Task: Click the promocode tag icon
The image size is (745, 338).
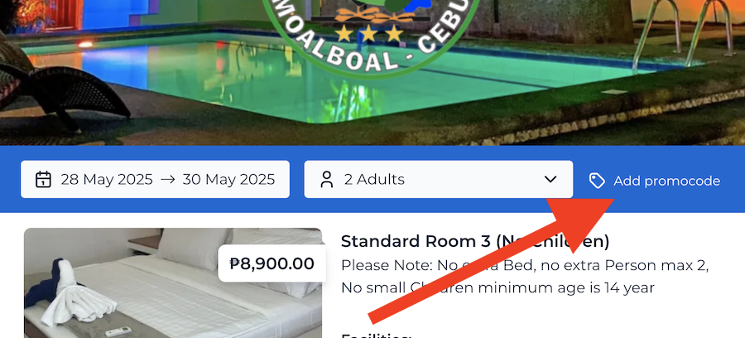Action: tap(597, 181)
